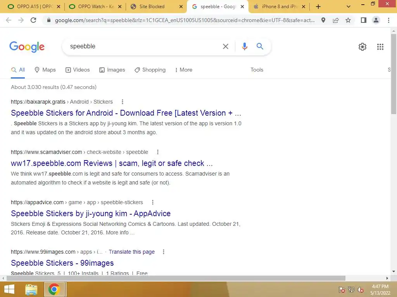Open Speebble Stickers AppAdvice link

point(91,213)
